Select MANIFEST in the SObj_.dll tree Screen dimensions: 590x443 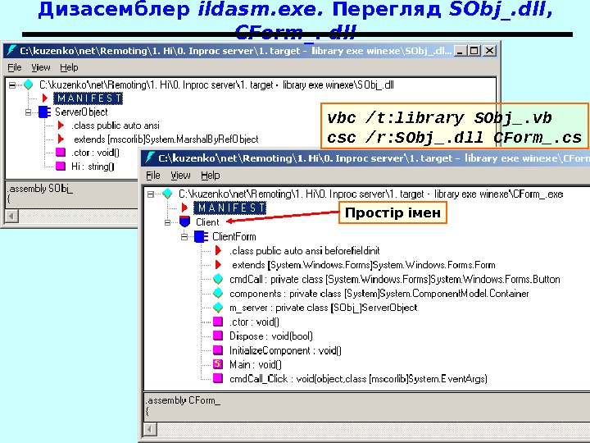(x=88, y=98)
